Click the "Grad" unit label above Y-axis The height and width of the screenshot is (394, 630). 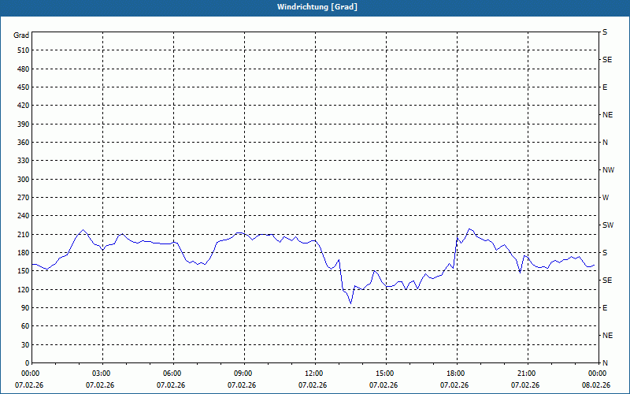click(x=21, y=35)
